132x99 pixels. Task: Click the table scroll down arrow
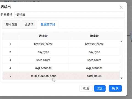(122, 78)
